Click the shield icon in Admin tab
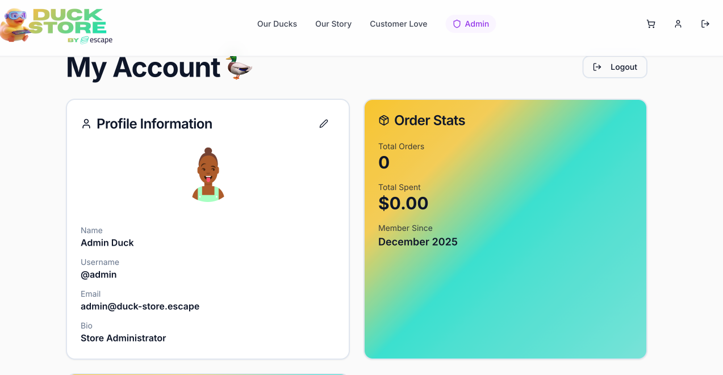The height and width of the screenshot is (375, 723). tap(457, 24)
